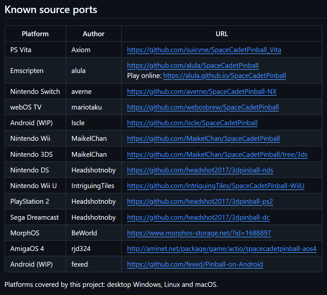Open alula's SpaceCadetPinball GitHub repository link

point(193,66)
